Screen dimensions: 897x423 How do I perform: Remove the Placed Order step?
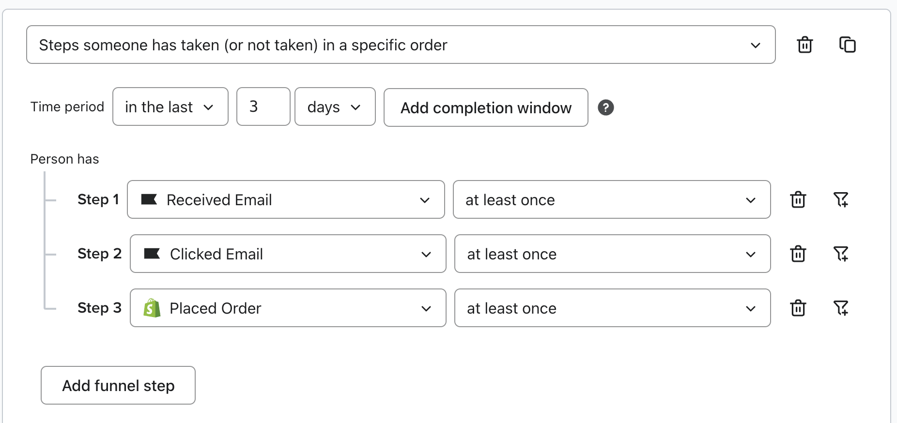(798, 308)
